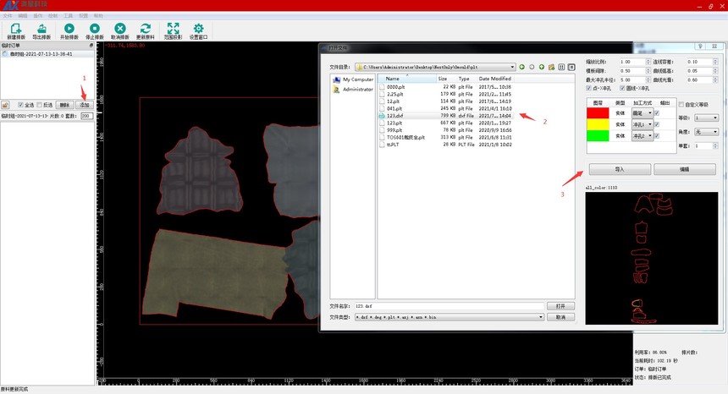Click the red layer color swatch
This screenshot has height=394, width=728.
[x=598, y=113]
